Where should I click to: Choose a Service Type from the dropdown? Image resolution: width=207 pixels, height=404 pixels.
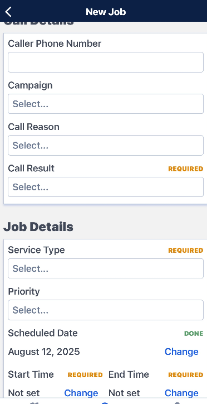106,268
